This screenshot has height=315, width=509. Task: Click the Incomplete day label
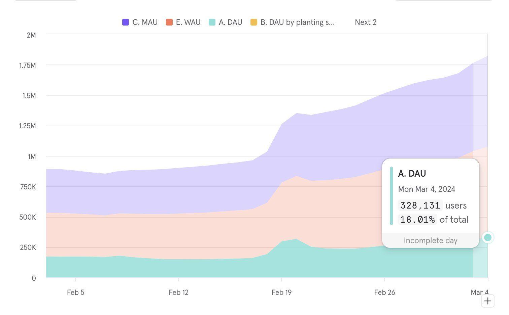coord(430,240)
